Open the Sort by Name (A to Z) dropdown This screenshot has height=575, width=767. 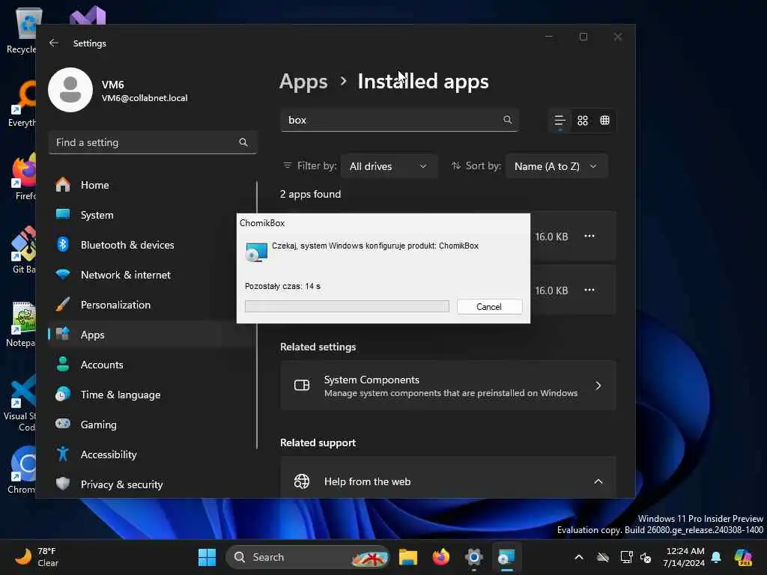click(x=557, y=166)
